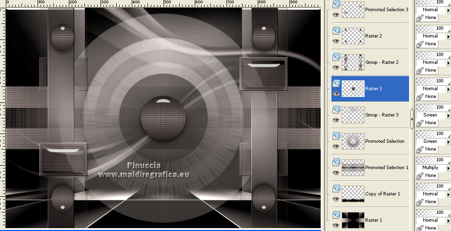Click the link chain icon for Raster 2
This screenshot has width=451, height=231.
(x=420, y=44)
